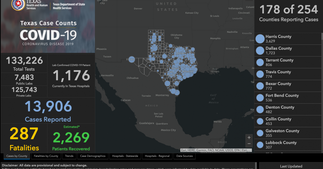323x169 pixels.
Task: Zoom in on the map
Action: click(x=249, y=138)
